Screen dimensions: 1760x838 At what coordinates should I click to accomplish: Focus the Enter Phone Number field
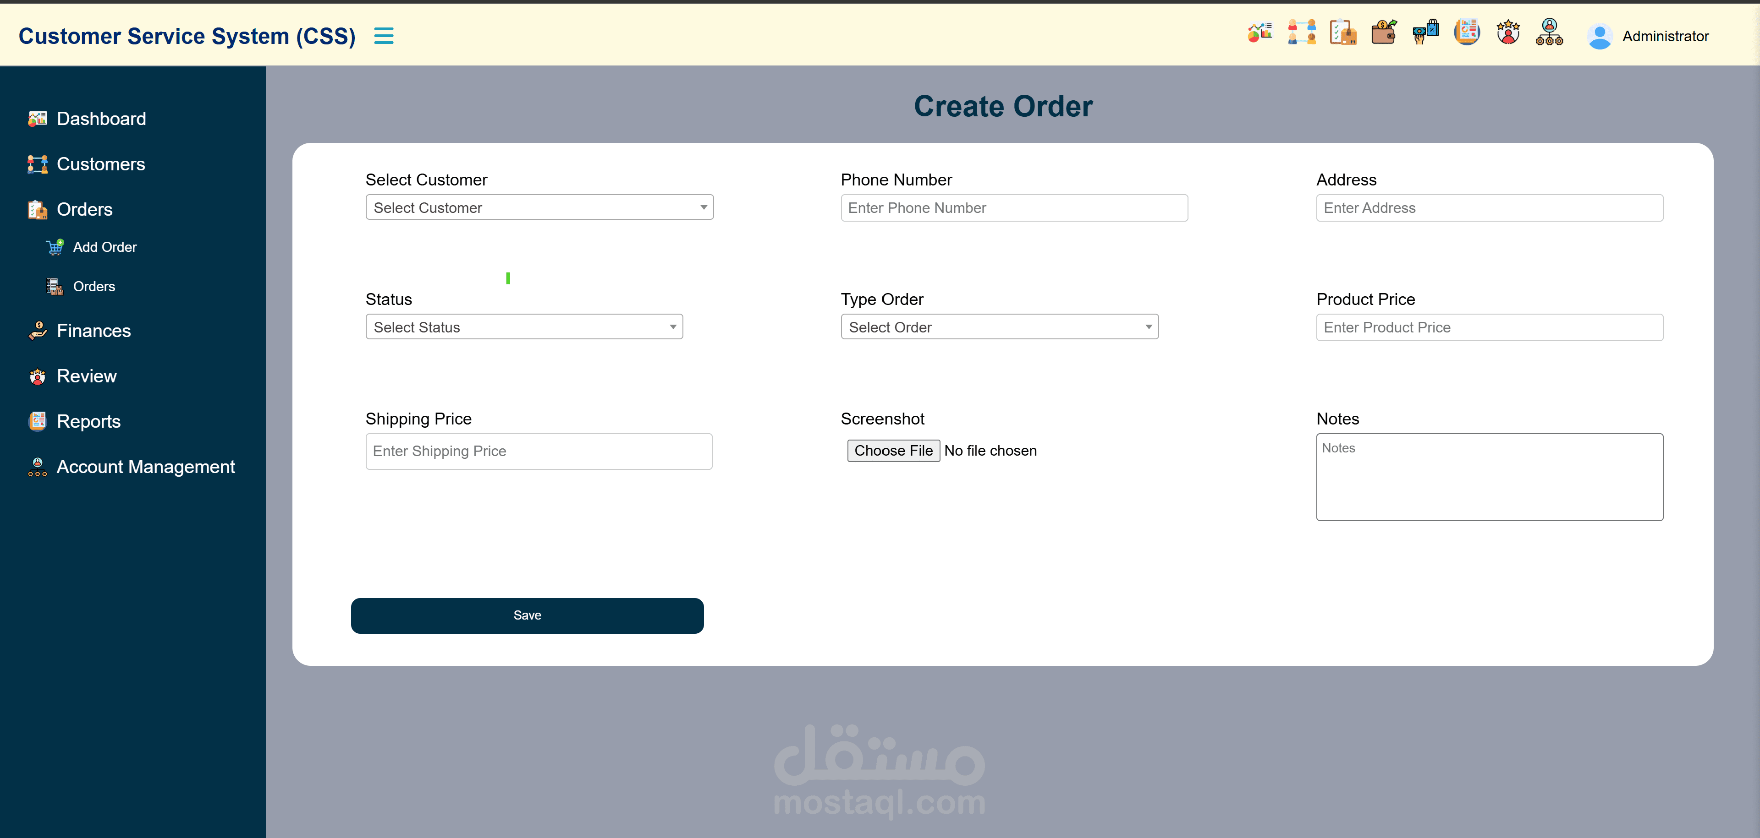[x=1014, y=208]
